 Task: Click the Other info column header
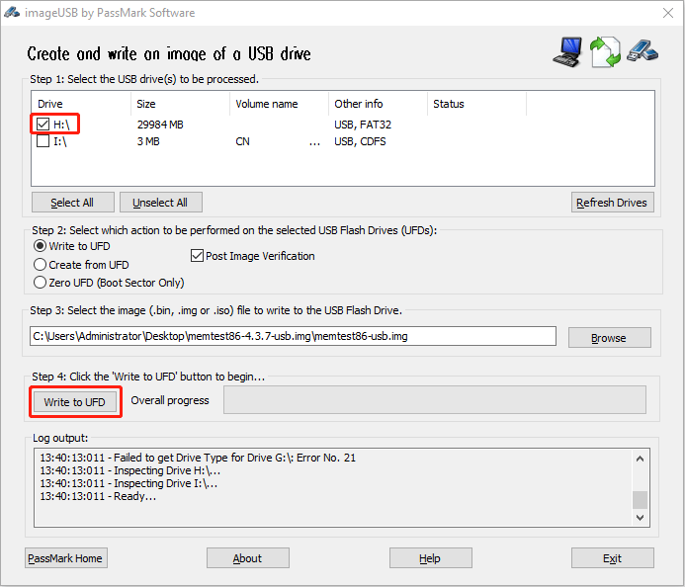378,104
